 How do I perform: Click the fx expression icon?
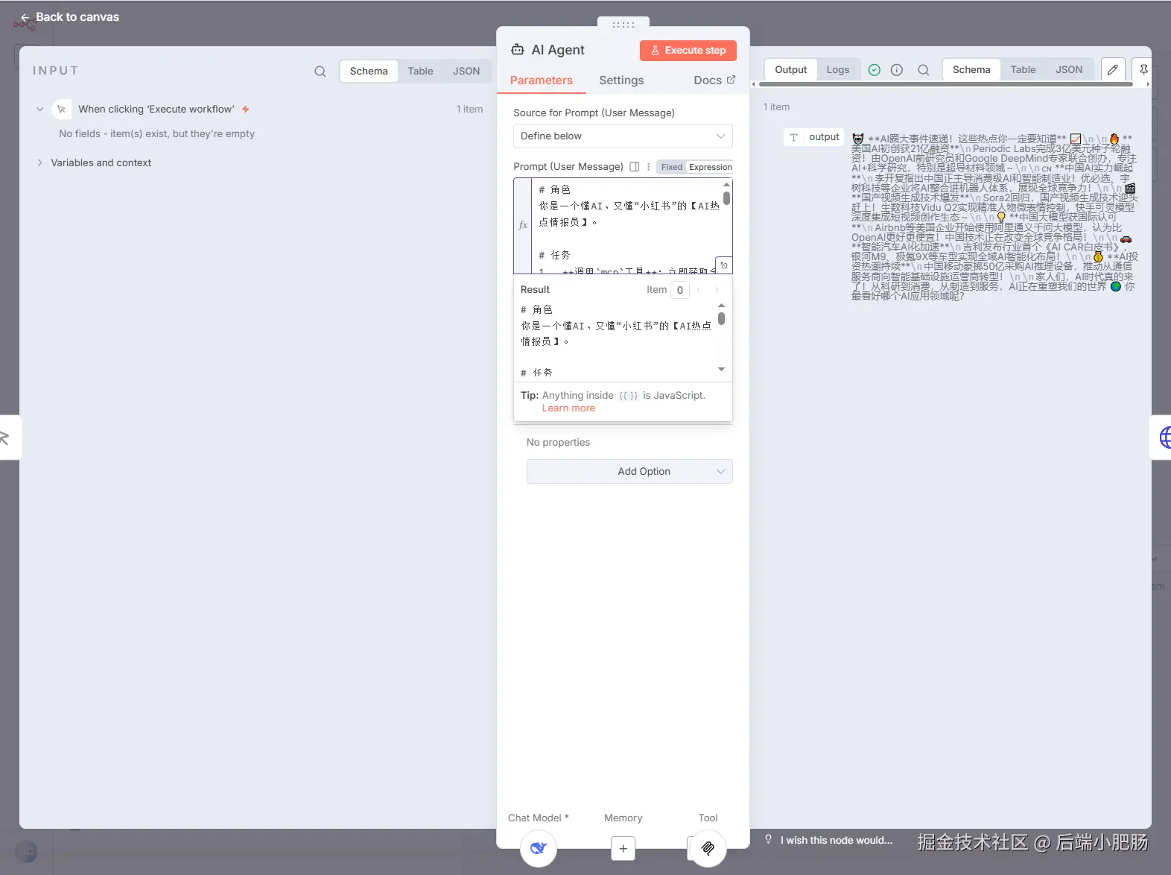(x=523, y=225)
